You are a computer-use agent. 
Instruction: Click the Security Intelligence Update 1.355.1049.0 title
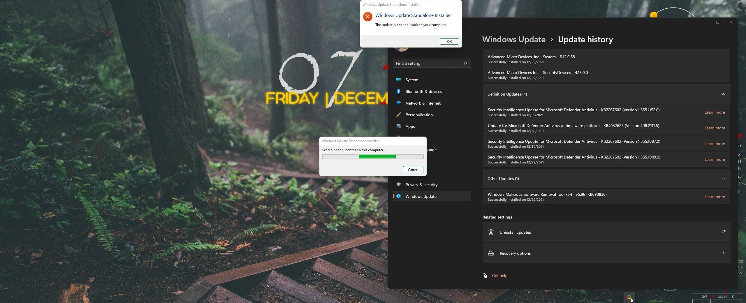pos(574,157)
